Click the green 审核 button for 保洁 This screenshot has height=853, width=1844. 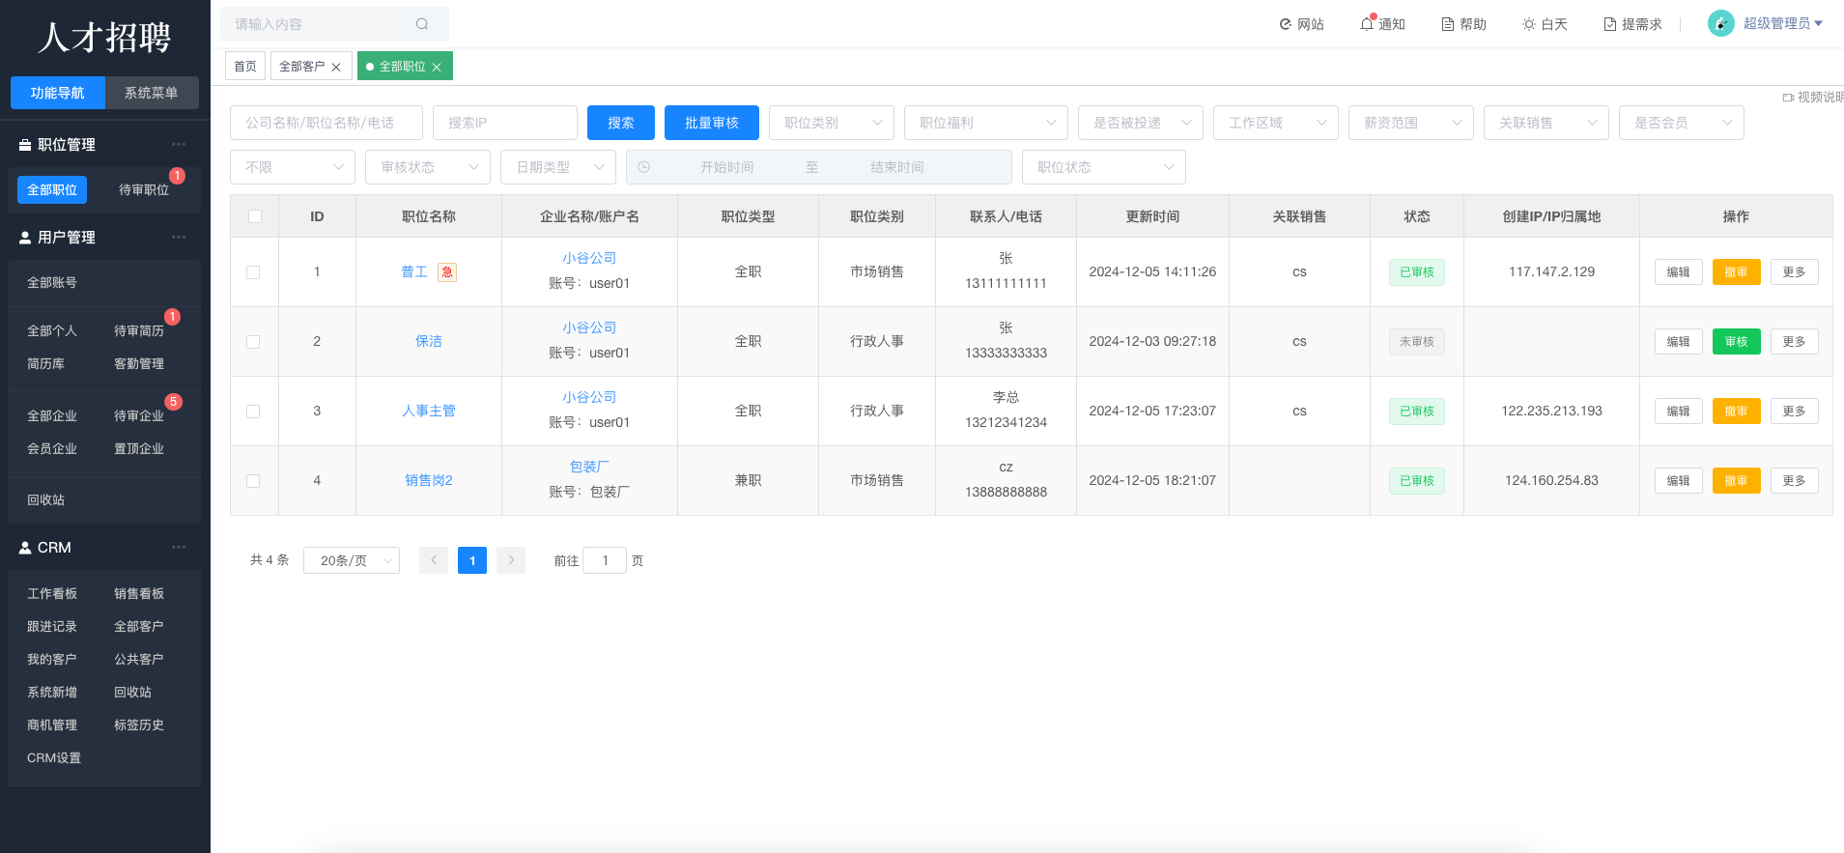tap(1736, 342)
